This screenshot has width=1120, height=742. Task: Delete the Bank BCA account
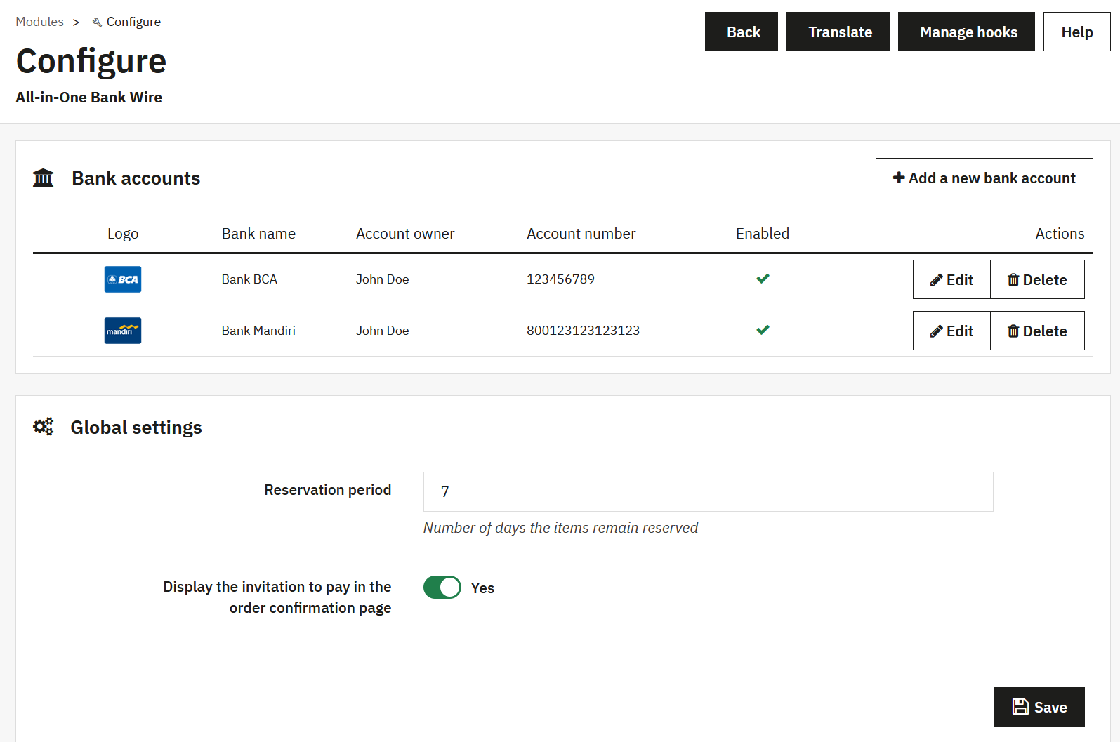pos(1037,279)
